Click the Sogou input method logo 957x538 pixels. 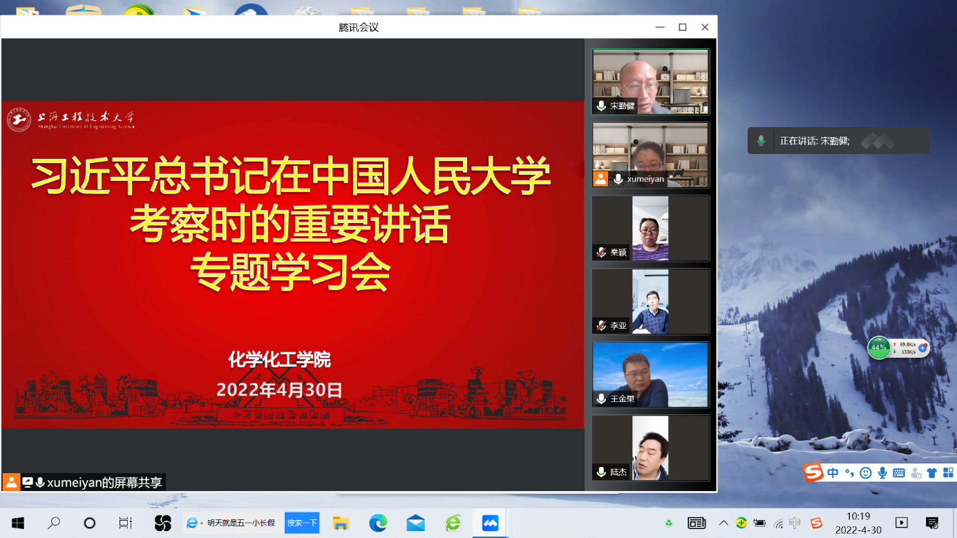[813, 472]
